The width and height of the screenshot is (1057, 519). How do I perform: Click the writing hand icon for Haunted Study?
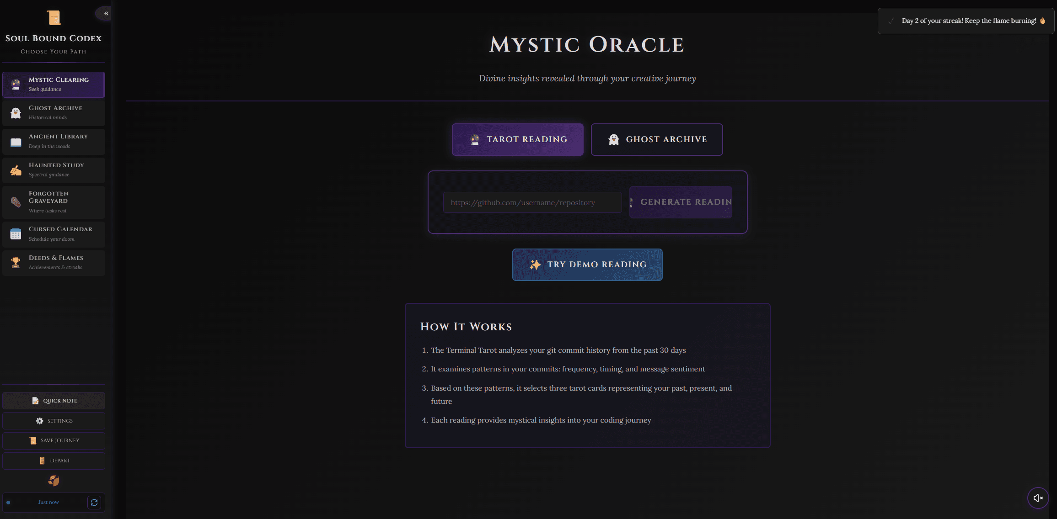(x=16, y=170)
